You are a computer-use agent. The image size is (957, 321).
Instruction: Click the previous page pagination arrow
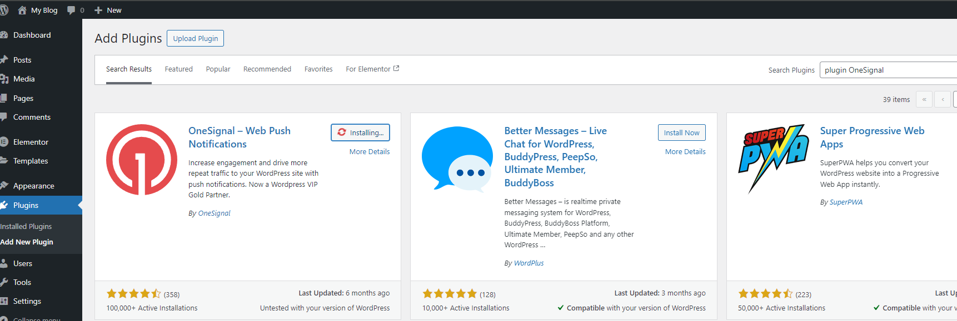[x=943, y=99]
